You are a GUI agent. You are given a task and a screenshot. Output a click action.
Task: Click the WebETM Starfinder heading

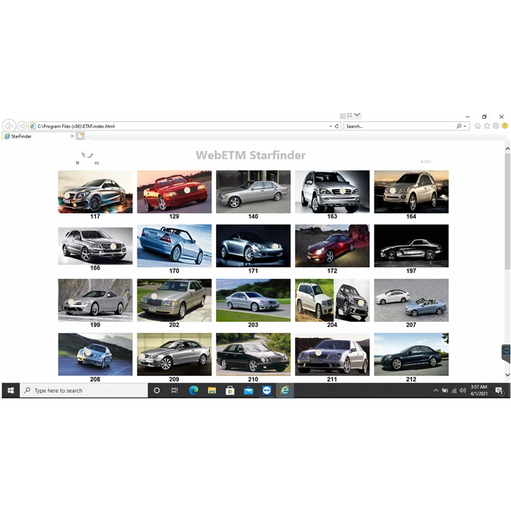250,155
